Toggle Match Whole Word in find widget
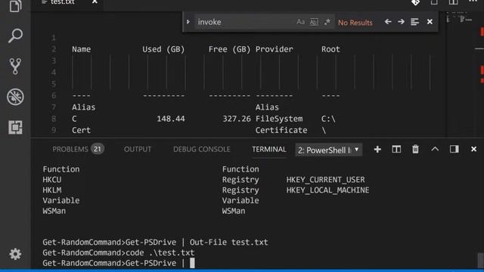The height and width of the screenshot is (272, 484). click(314, 22)
